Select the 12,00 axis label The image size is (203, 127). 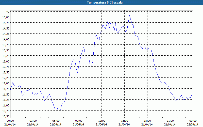pos(6,83)
